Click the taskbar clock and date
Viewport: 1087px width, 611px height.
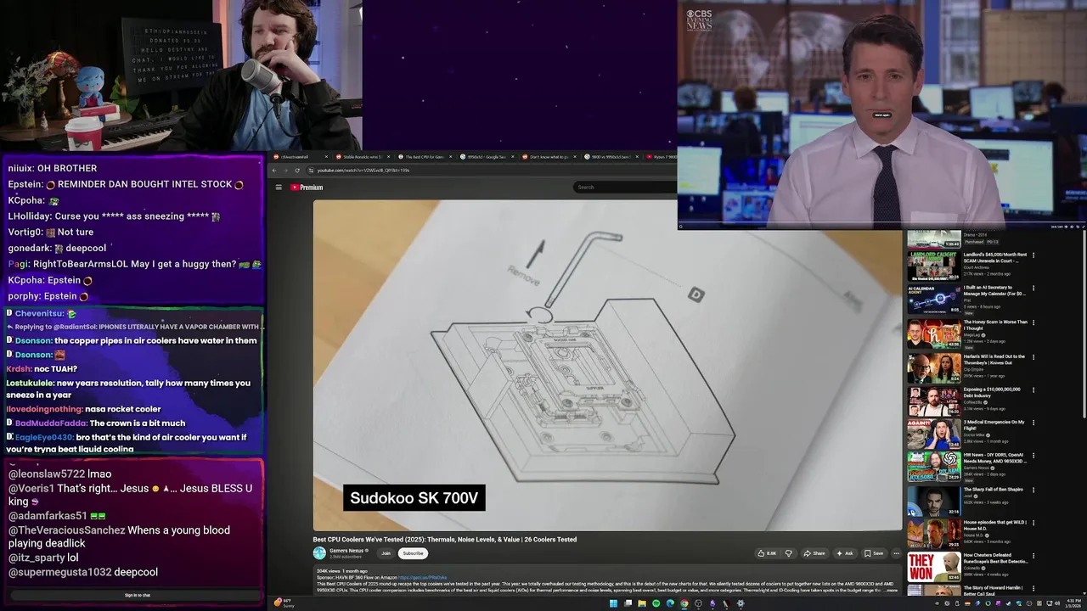(1073, 603)
